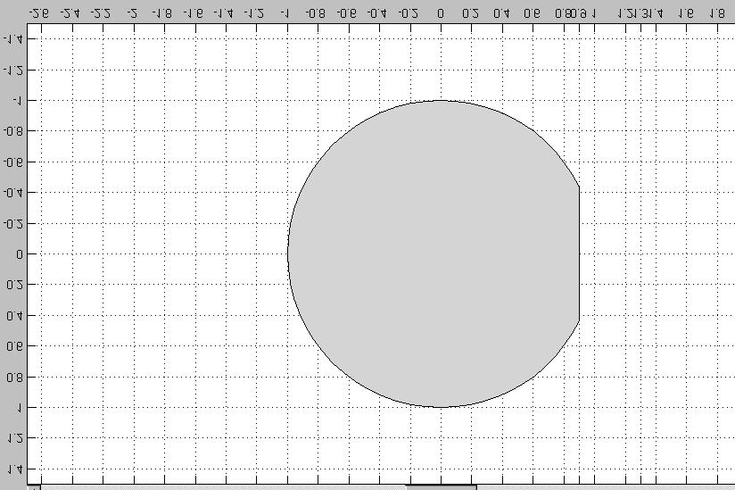
Task: Click the top axis label -0.6
Action: point(346,13)
